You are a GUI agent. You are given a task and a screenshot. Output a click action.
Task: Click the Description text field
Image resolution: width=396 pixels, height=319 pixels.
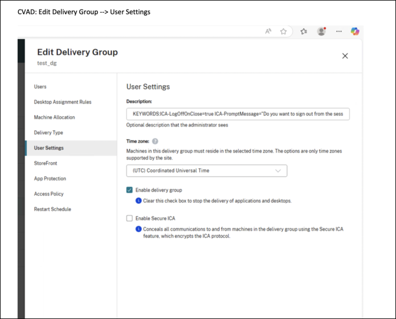click(238, 114)
